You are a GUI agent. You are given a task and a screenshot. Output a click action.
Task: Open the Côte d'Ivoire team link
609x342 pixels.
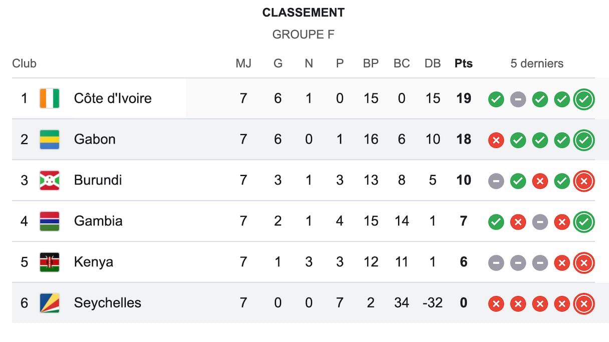coord(113,98)
